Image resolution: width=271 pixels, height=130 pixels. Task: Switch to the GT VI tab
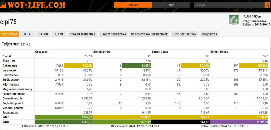(x=59, y=34)
